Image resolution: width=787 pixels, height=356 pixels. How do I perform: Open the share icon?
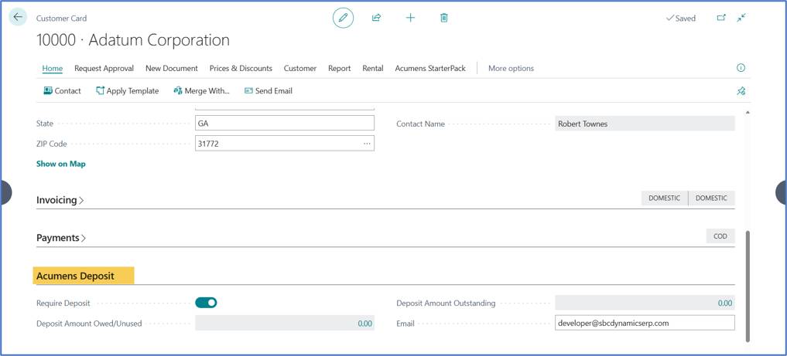(376, 18)
